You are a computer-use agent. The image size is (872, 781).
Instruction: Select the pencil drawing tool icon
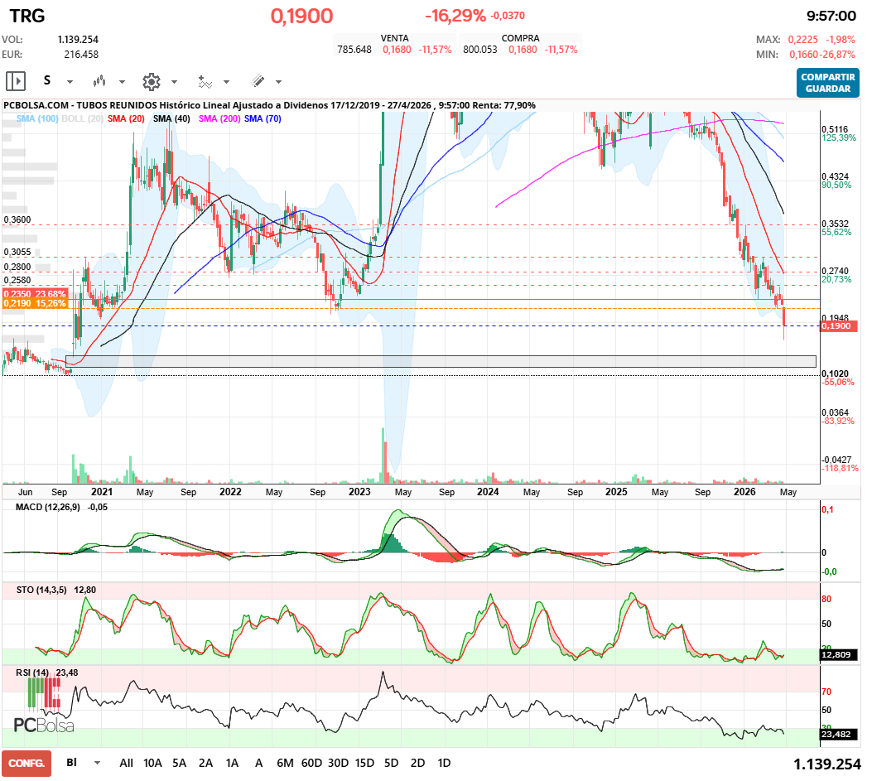point(258,81)
